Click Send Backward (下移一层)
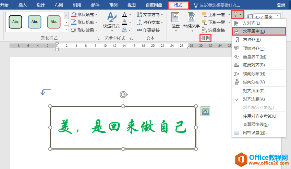This screenshot has height=169, width=291. (x=214, y=23)
